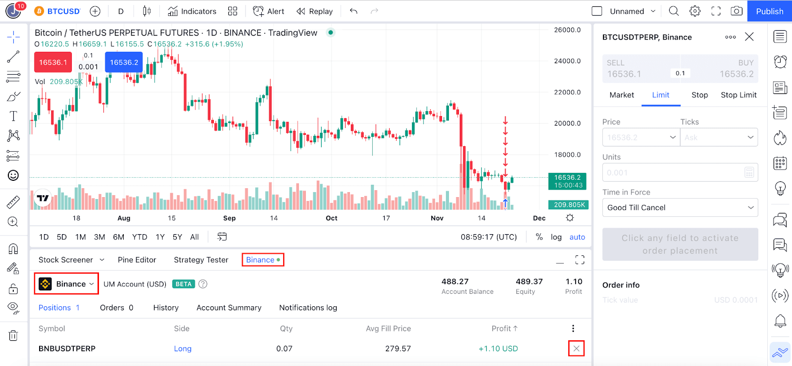
Task: Open the Pine Editor tab
Action: (x=137, y=260)
